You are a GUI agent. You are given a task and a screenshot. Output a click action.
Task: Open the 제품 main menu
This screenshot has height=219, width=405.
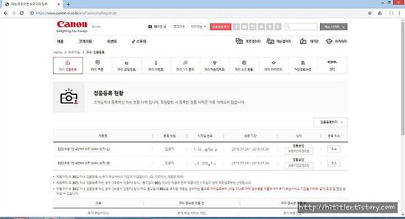pos(60,41)
